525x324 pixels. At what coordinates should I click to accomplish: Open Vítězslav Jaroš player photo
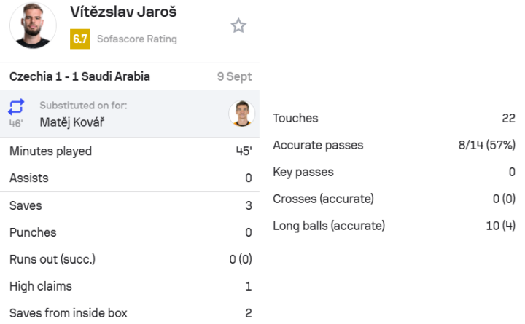pyautogui.click(x=33, y=25)
